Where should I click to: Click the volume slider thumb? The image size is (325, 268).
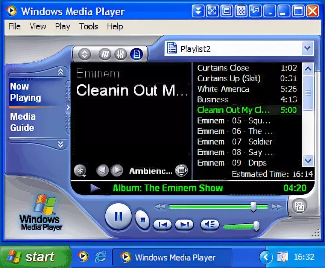pos(257,226)
